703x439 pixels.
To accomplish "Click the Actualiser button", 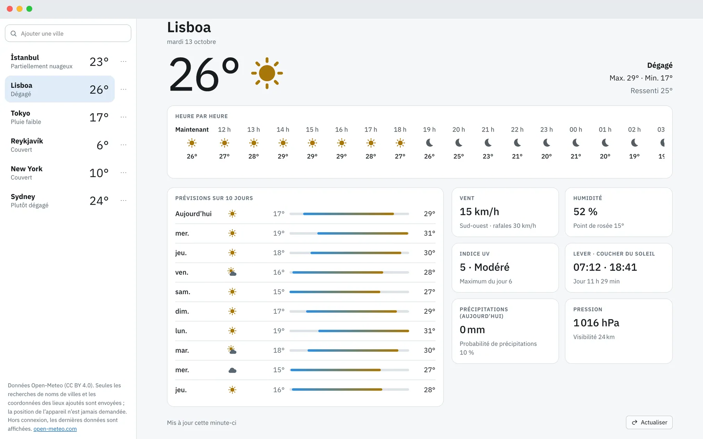I will [x=649, y=423].
